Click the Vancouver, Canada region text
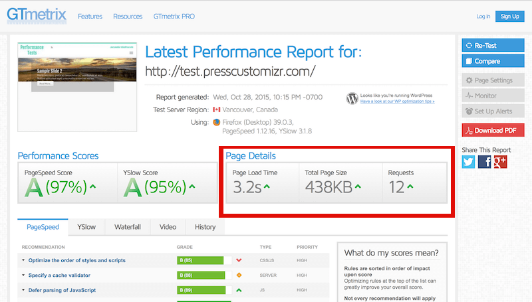This screenshot has height=302, width=532. [x=250, y=110]
